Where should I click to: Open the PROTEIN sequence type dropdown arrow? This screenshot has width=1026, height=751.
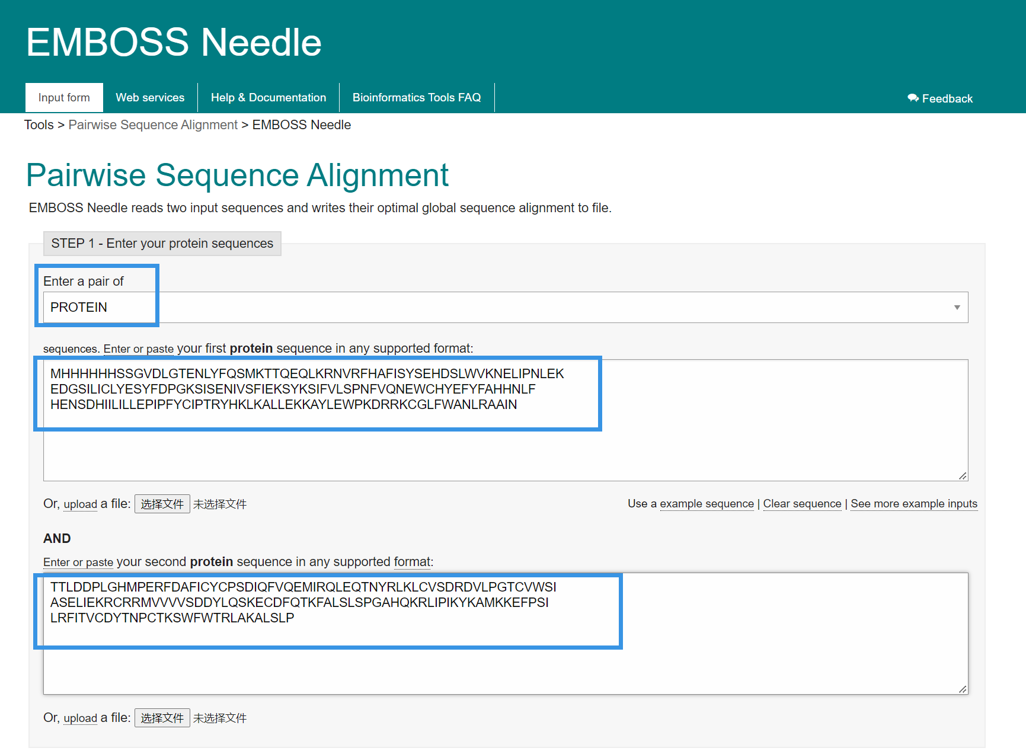(x=957, y=307)
